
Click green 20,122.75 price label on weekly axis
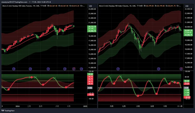(92, 27)
